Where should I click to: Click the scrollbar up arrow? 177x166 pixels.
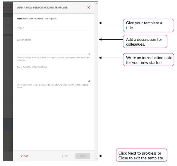click(x=96, y=4)
